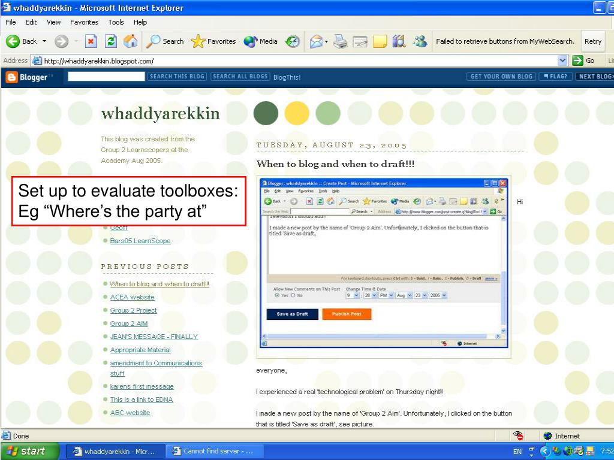The width and height of the screenshot is (614, 460).
Task: Click the BlogThis! link
Action: tap(287, 77)
